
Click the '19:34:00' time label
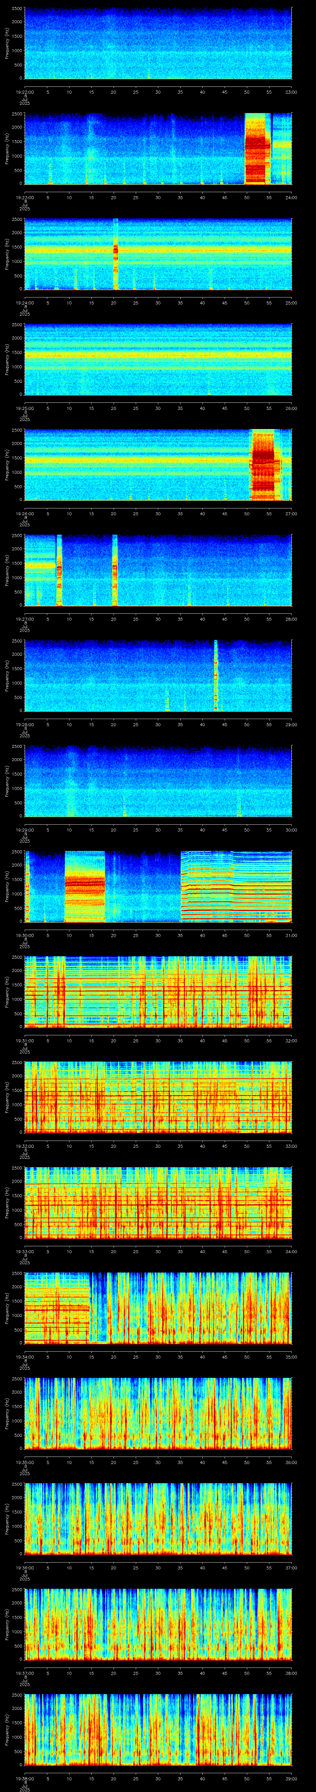tap(24, 1357)
